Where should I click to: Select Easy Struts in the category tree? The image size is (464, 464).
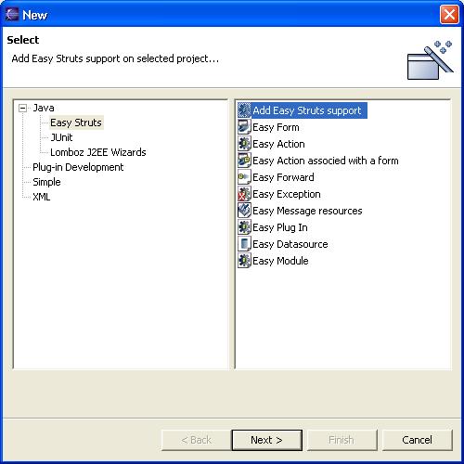coord(76,122)
